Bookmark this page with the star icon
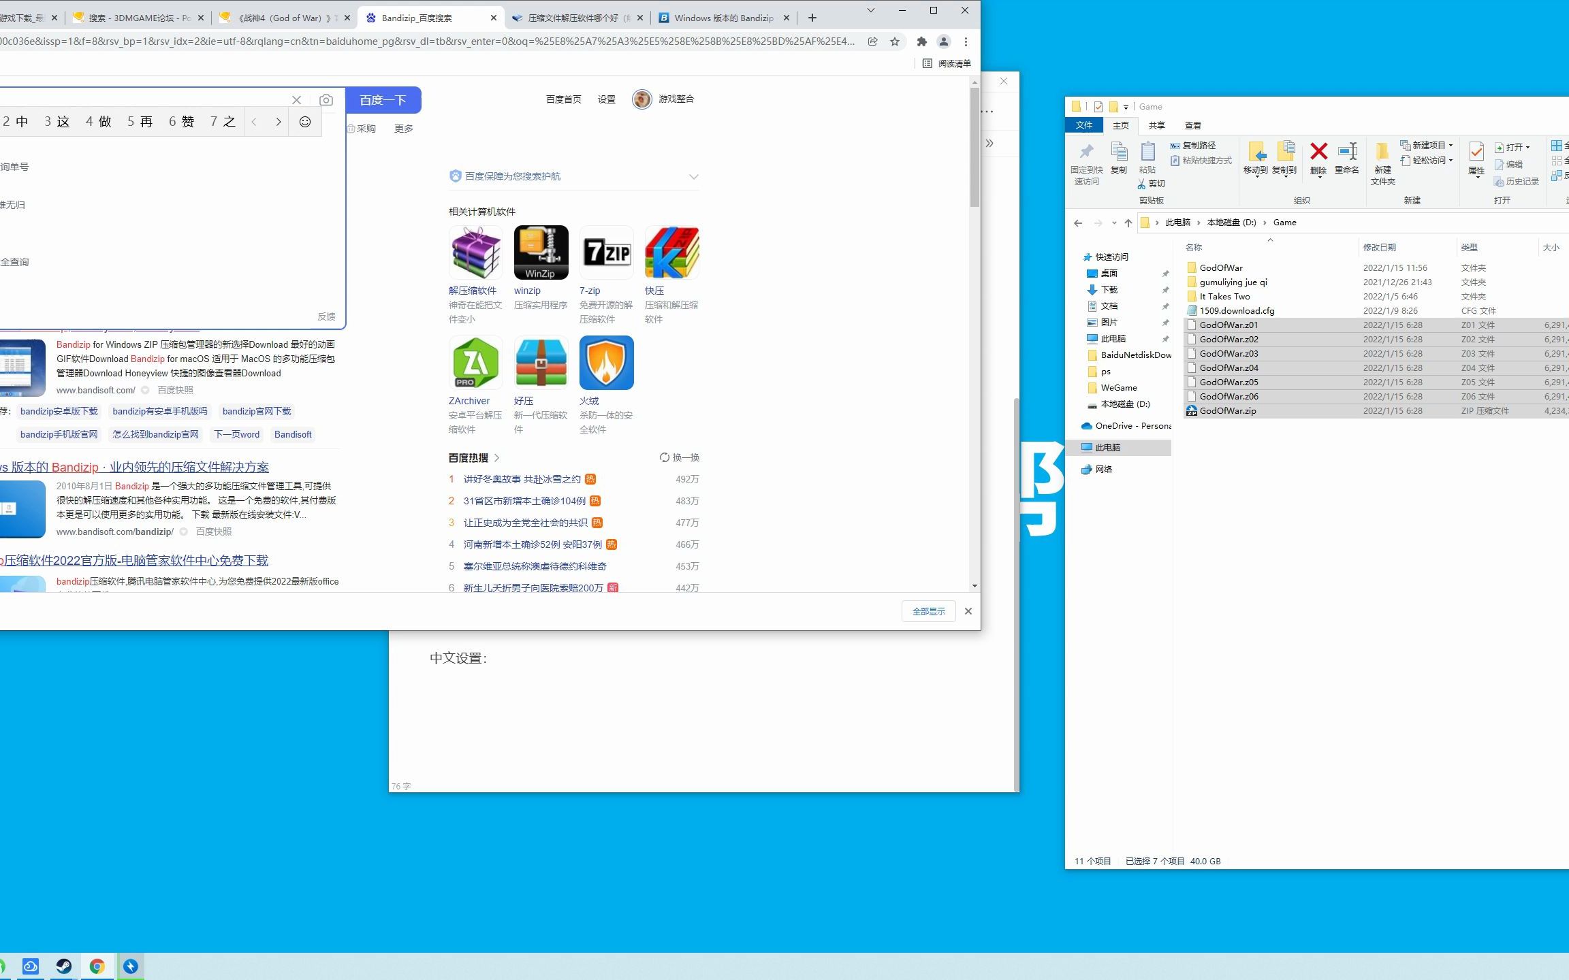 coord(895,42)
